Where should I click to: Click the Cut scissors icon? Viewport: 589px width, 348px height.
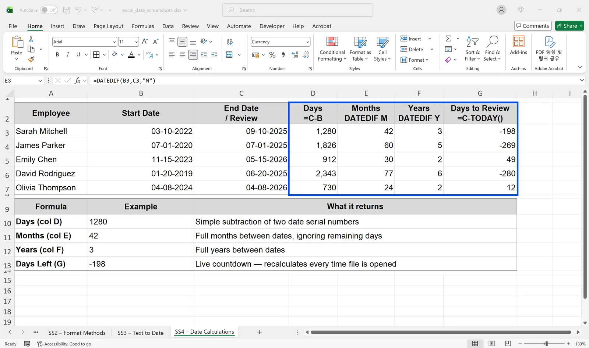coord(31,39)
